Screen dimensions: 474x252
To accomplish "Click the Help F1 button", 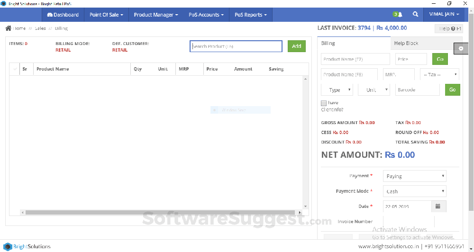I will 449,28.
